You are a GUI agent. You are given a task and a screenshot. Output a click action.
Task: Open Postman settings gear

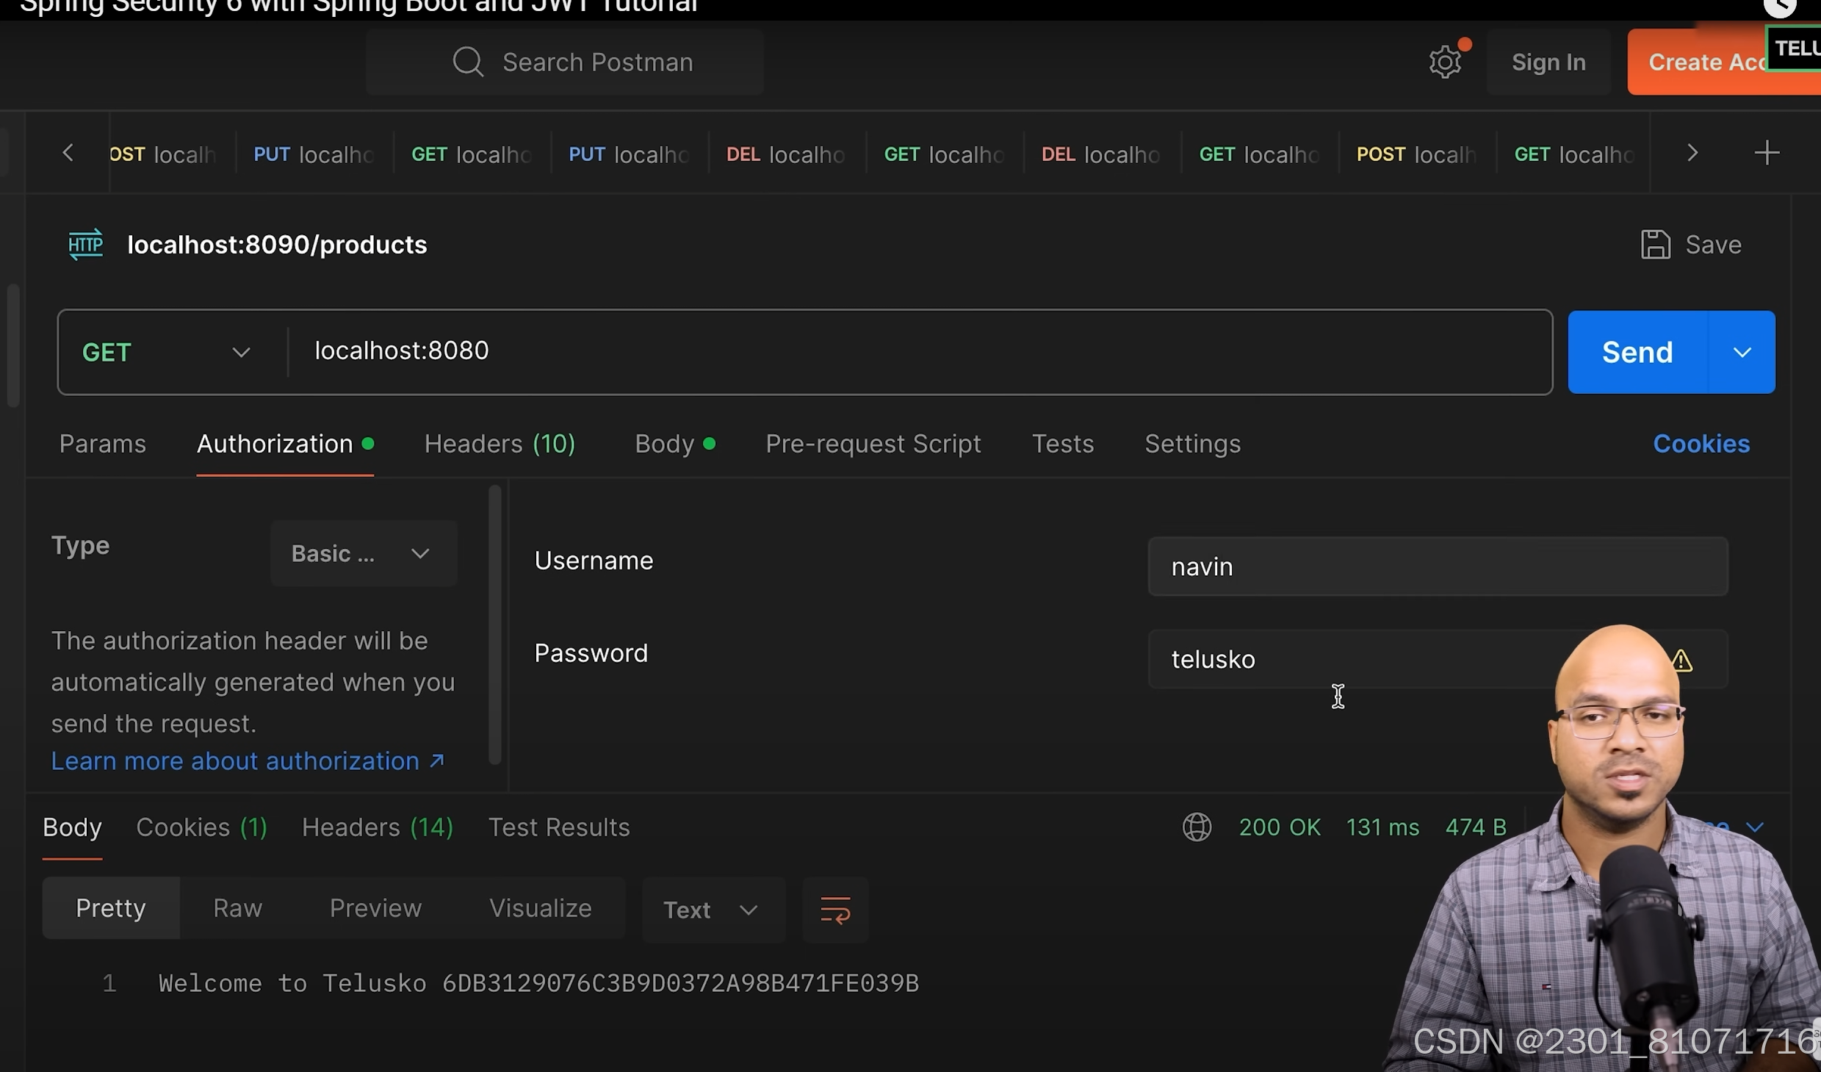coord(1446,62)
